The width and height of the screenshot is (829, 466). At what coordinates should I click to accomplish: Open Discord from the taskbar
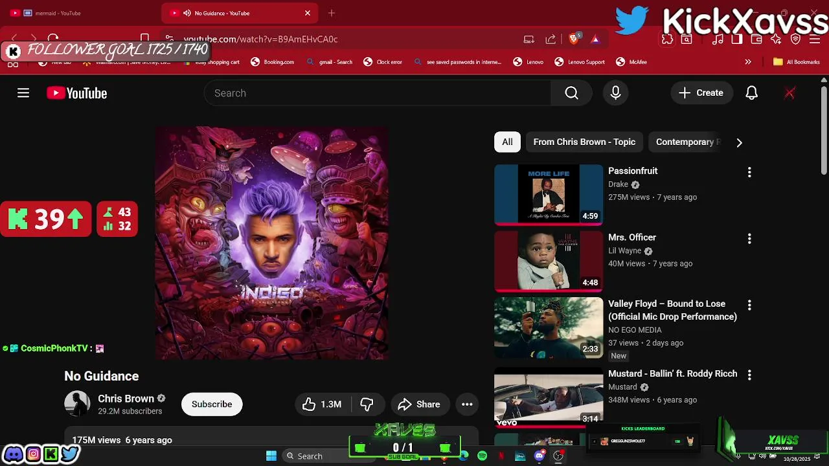pyautogui.click(x=539, y=456)
